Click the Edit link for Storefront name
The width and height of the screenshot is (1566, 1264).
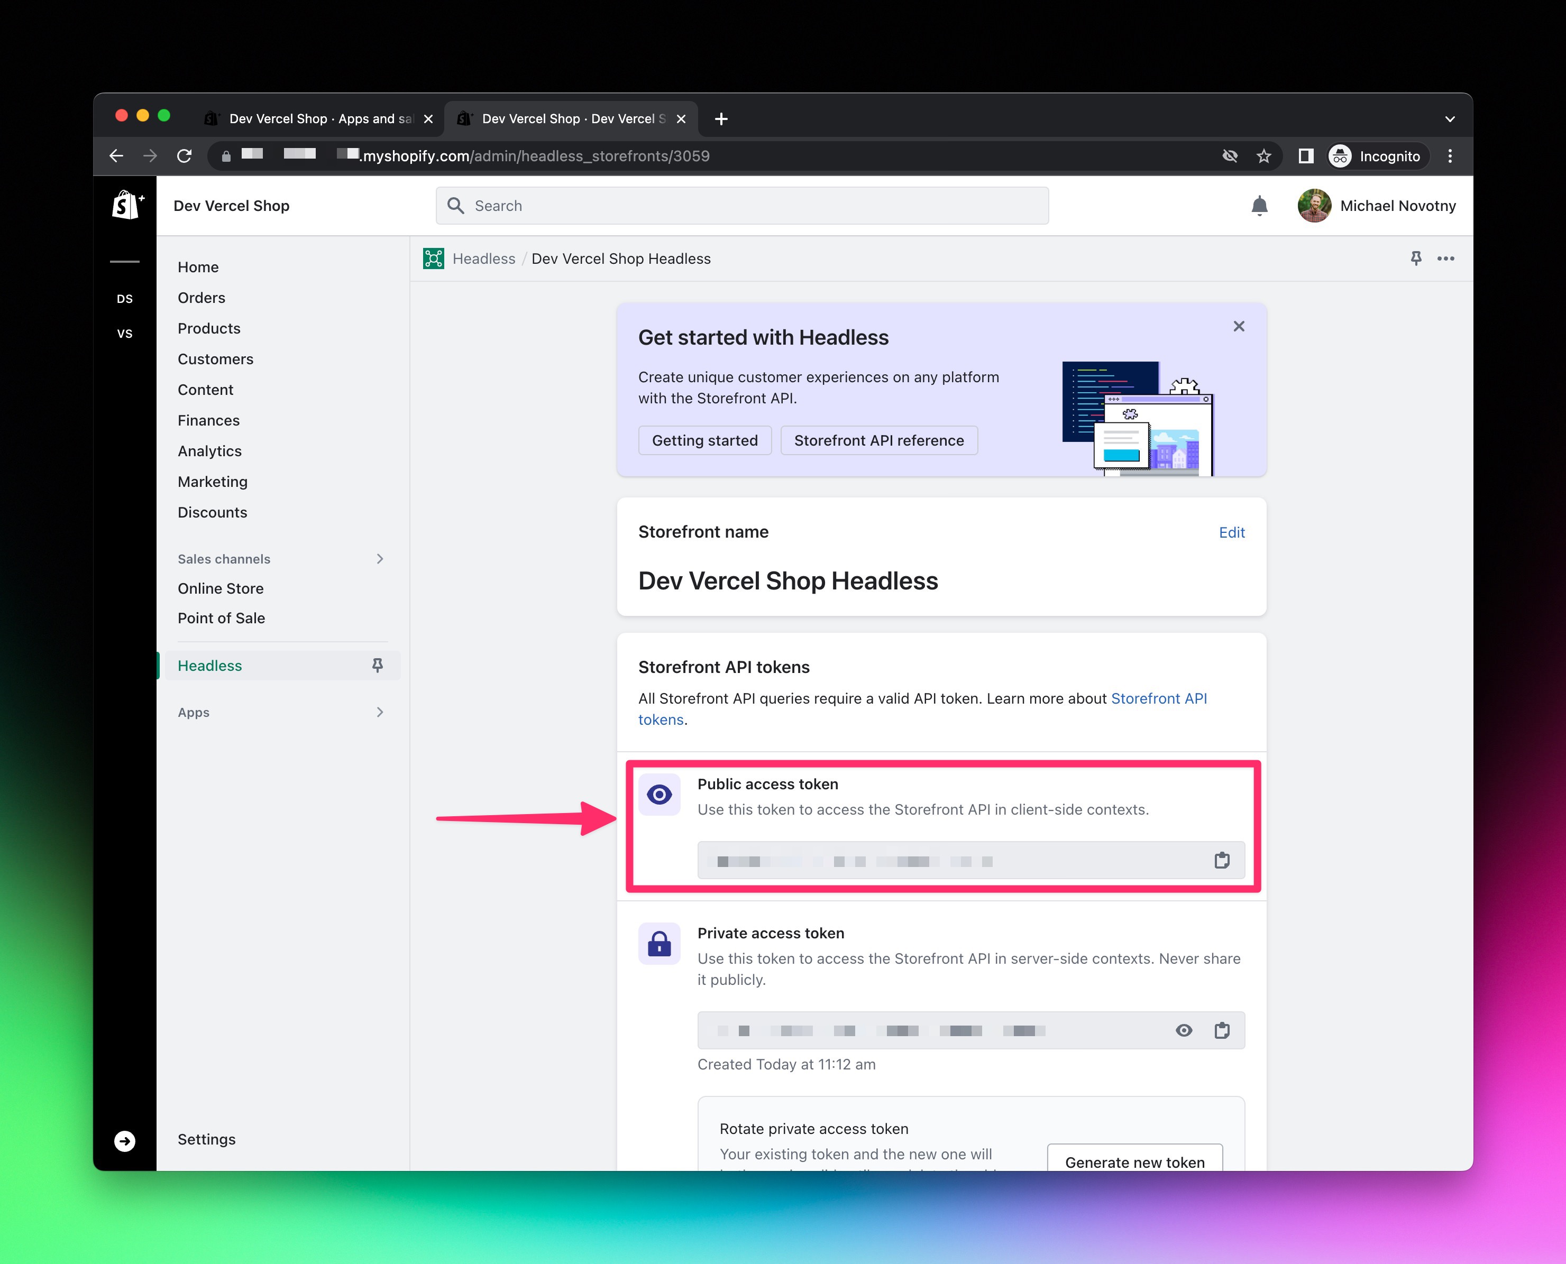click(x=1231, y=531)
